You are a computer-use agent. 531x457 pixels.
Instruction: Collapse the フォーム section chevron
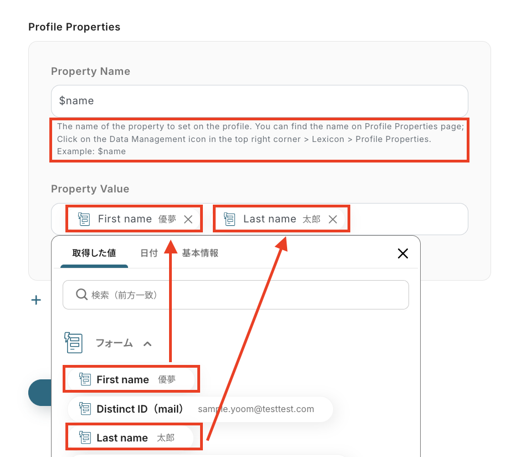tap(147, 343)
